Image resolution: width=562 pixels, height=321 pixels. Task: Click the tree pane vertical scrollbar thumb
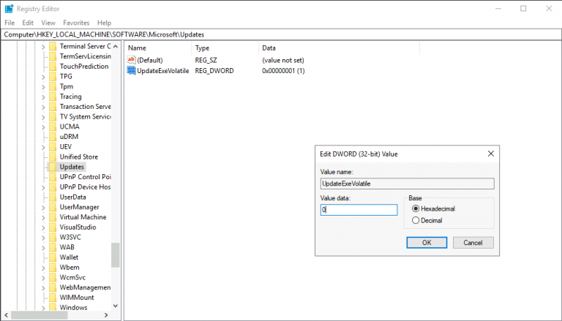click(115, 255)
